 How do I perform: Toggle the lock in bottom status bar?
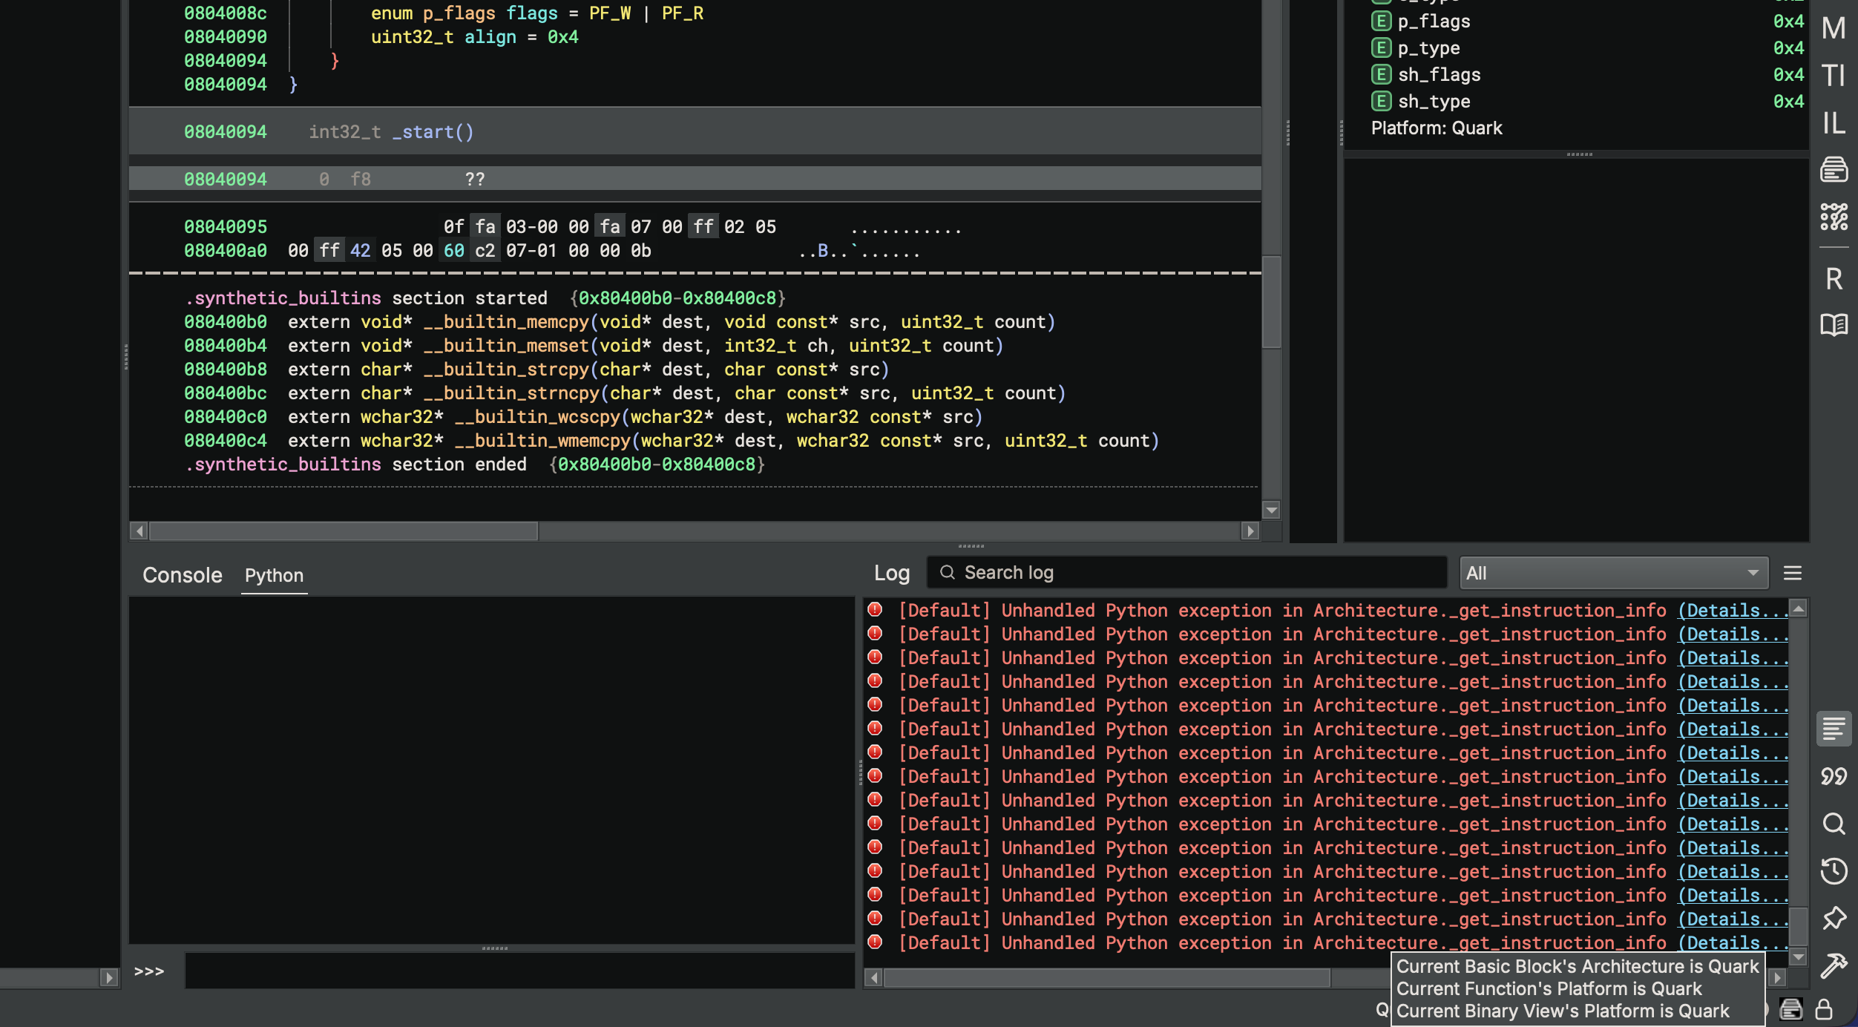pos(1825,1009)
